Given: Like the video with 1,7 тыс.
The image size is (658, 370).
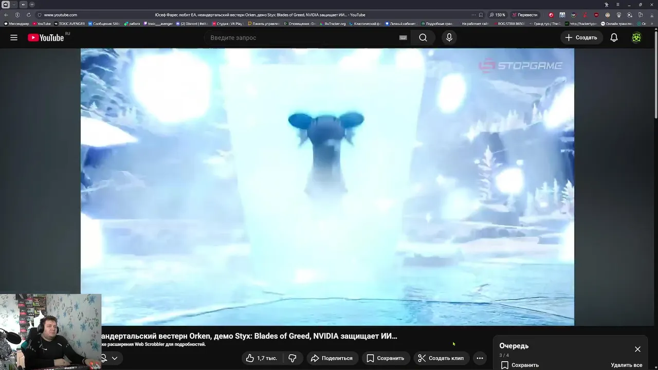Looking at the screenshot, I should tap(262, 358).
